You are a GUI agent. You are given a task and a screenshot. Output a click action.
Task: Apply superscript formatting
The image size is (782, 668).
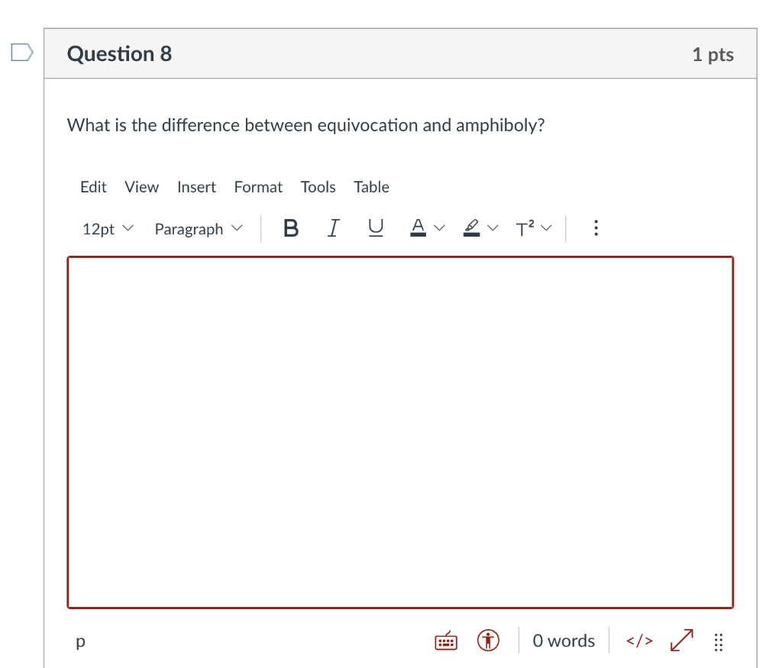tap(525, 228)
